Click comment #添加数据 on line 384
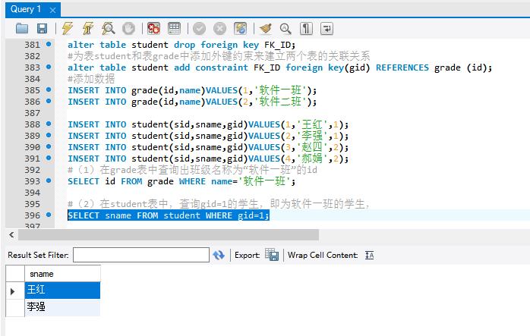This screenshot has height=336, width=530. pos(91,79)
